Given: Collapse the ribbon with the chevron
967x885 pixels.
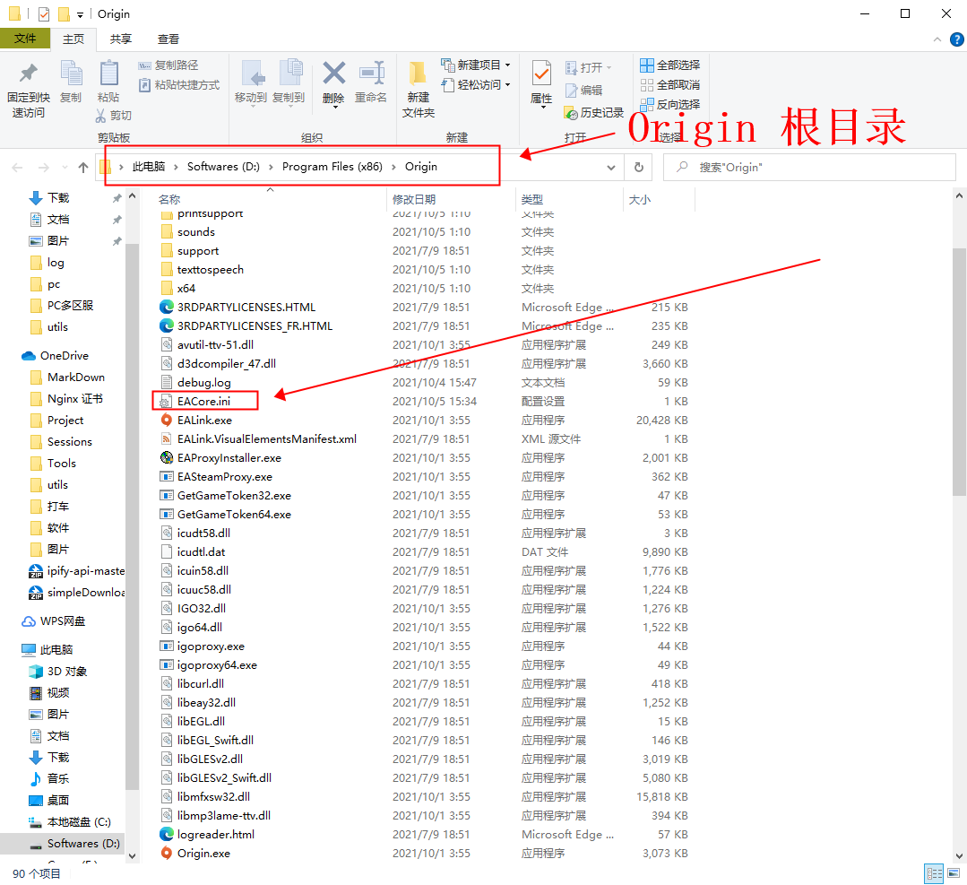Looking at the screenshot, I should pos(937,39).
